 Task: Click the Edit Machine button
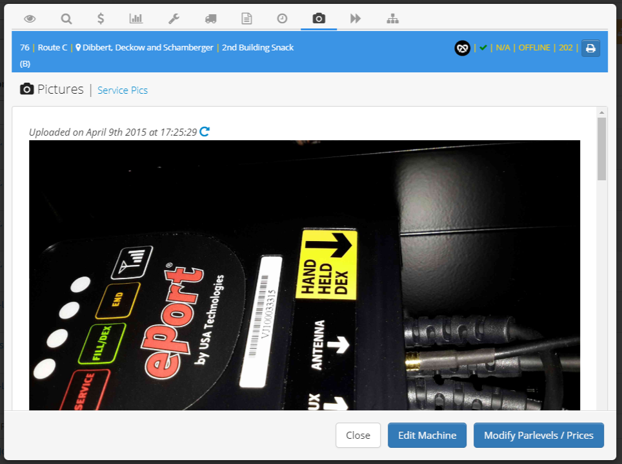pos(427,436)
